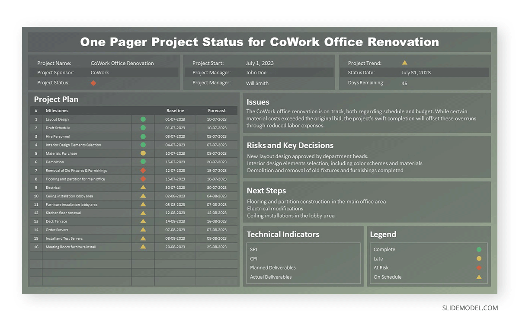Click the 'Baseline' column header

click(175, 111)
